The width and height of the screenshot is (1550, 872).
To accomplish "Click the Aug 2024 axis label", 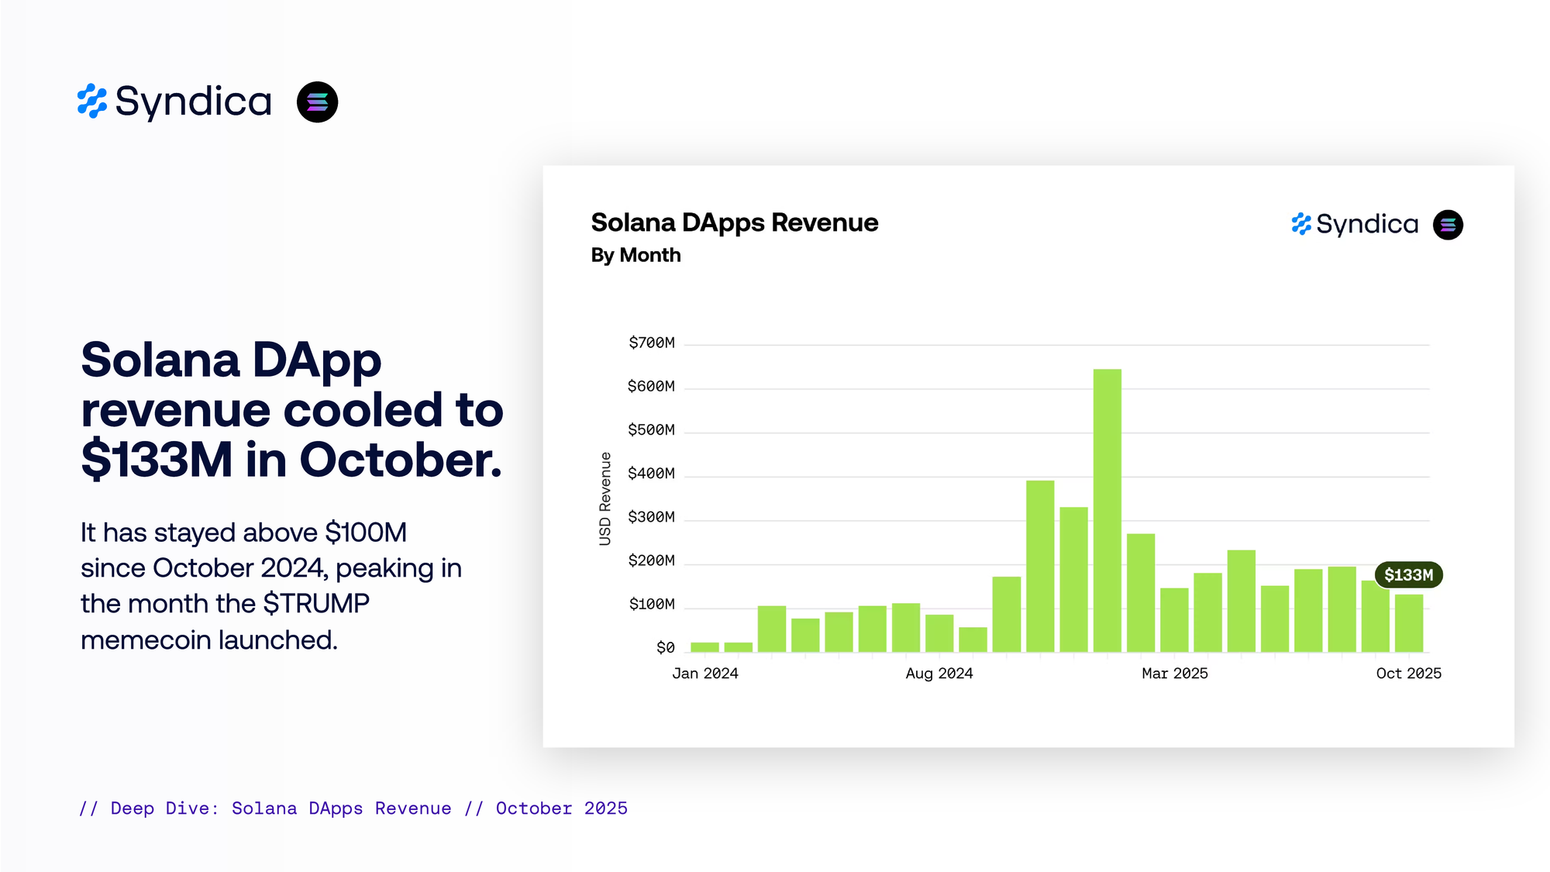I will point(939,674).
